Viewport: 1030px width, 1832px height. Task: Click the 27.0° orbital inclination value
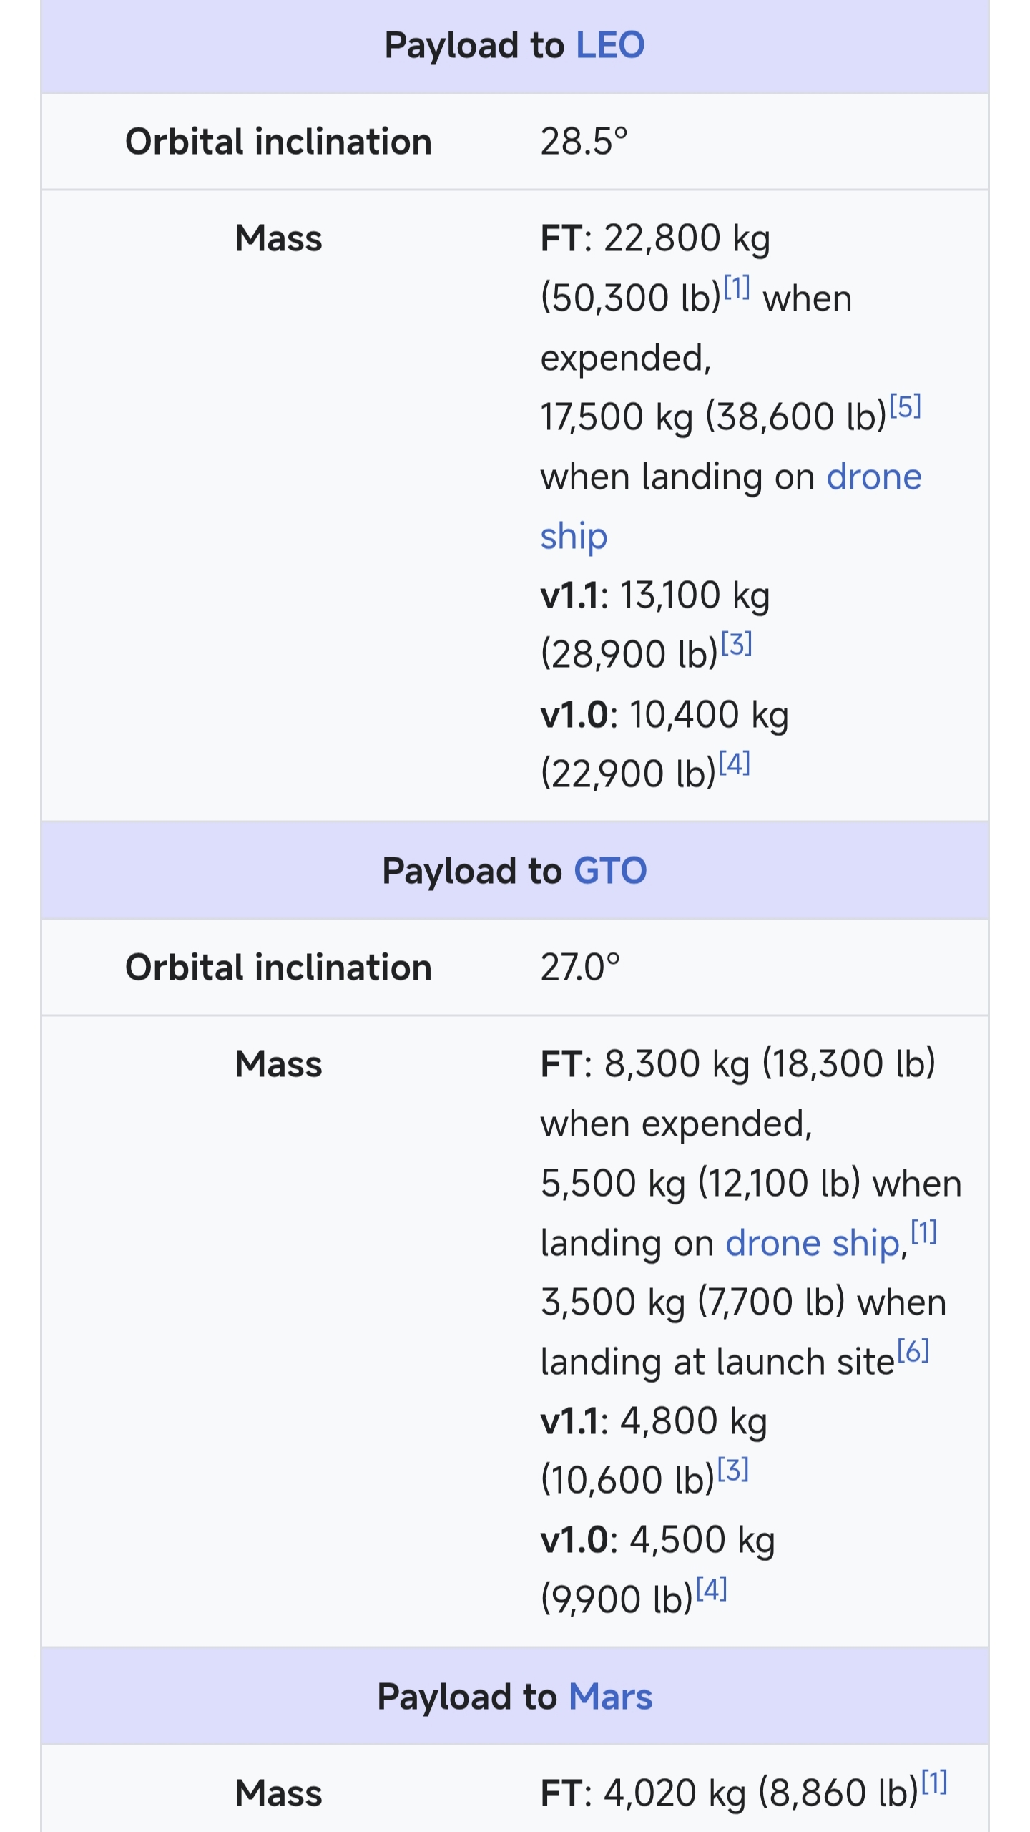[x=580, y=968]
